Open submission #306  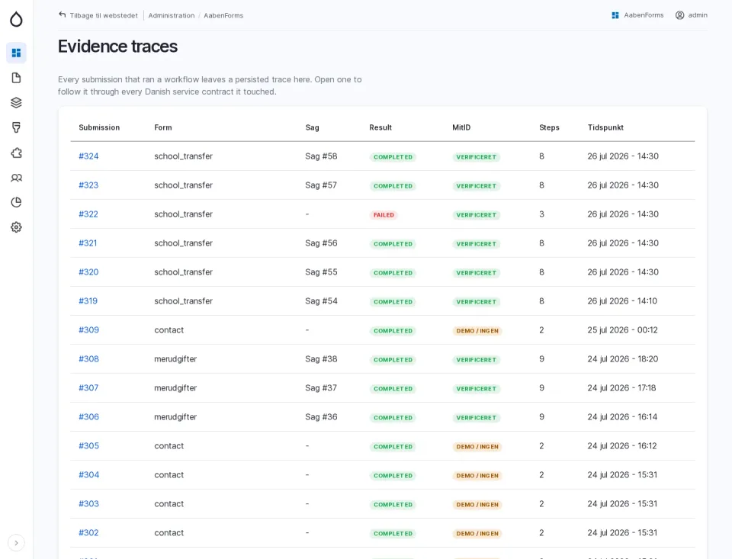(88, 416)
